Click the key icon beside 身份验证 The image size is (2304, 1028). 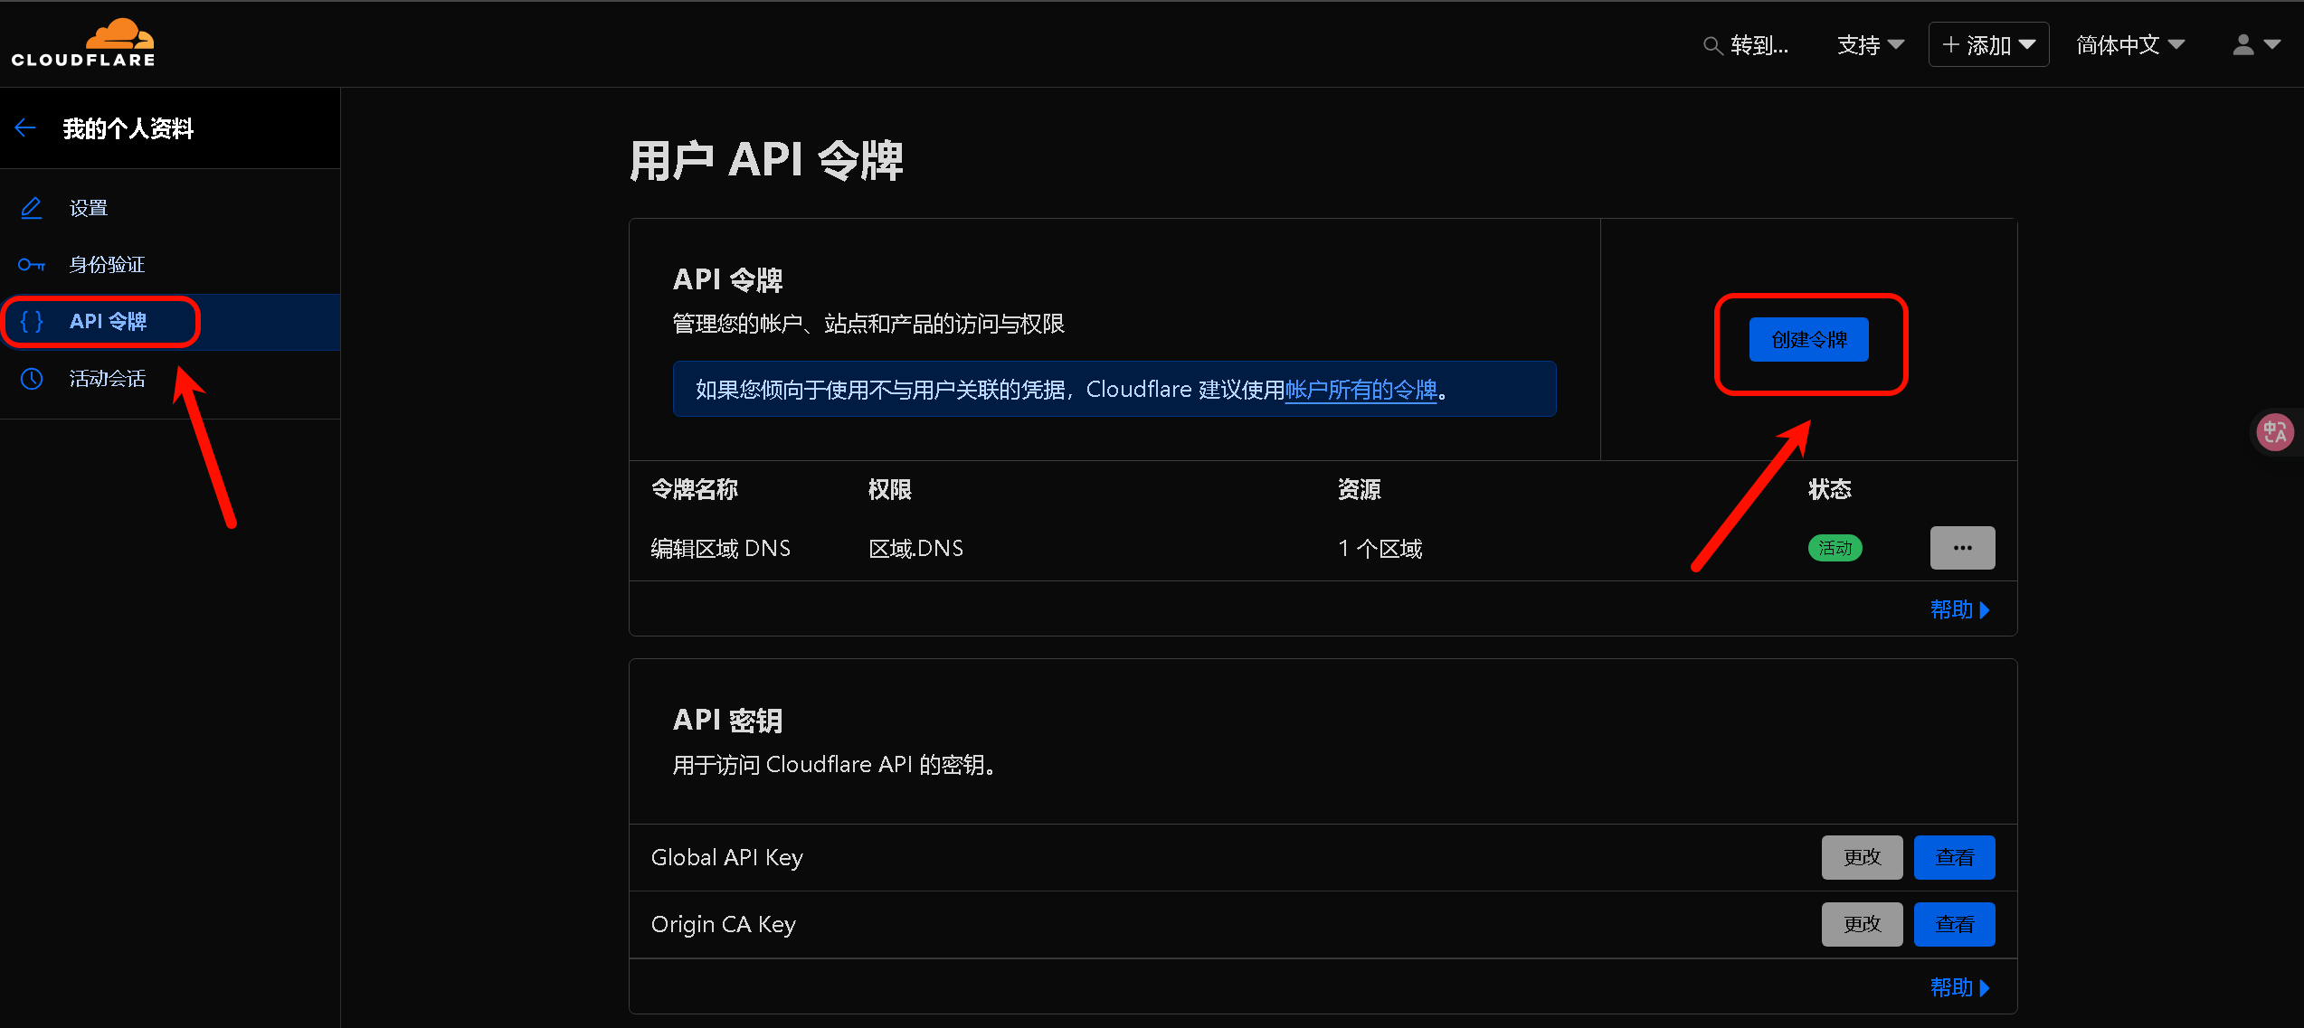coord(32,265)
